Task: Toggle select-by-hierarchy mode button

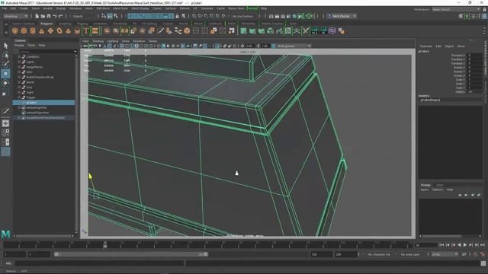Action: (104, 16)
